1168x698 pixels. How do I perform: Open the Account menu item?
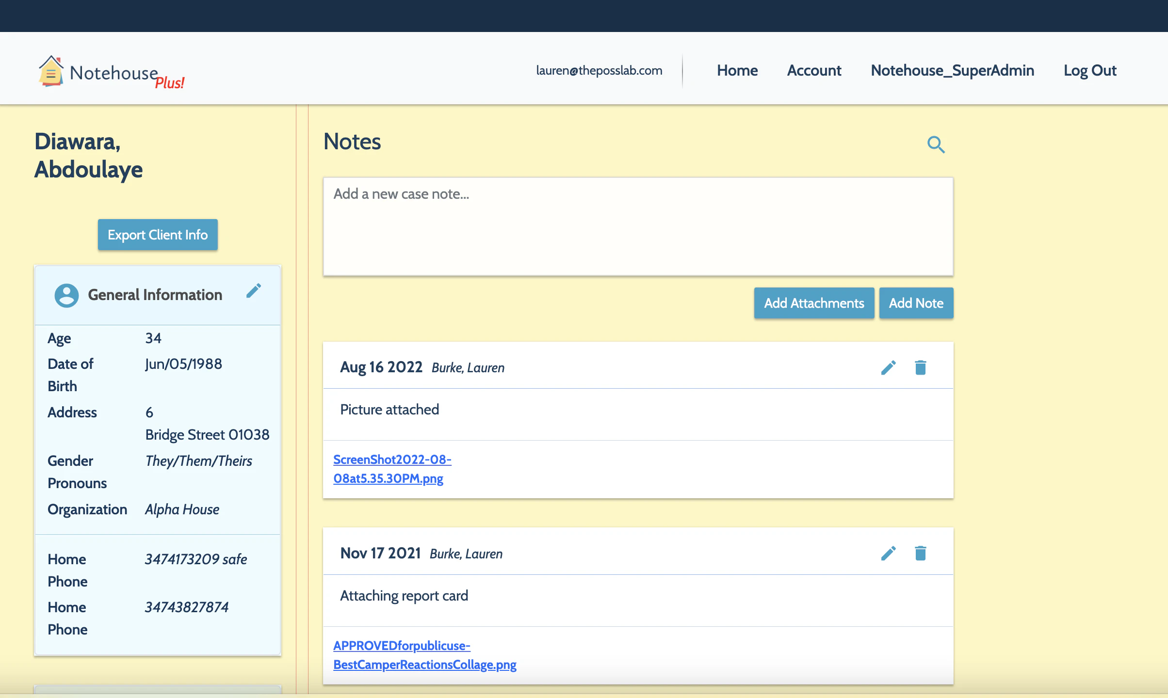point(814,71)
